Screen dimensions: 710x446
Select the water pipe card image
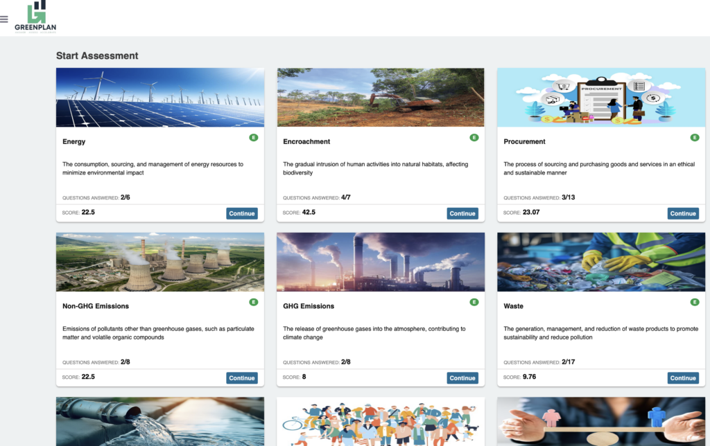[160, 422]
